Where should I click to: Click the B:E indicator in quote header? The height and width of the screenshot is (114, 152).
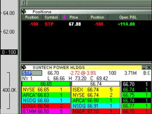tap(147, 73)
